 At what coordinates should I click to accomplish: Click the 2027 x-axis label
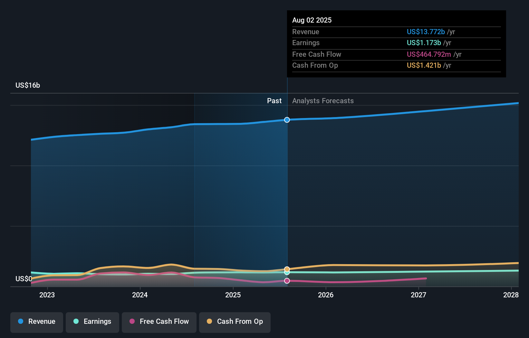418,295
